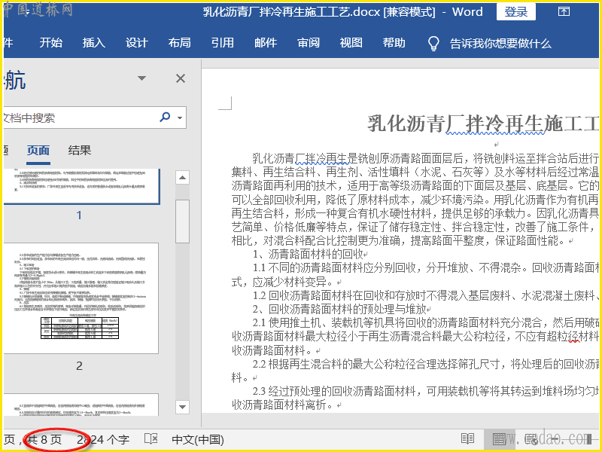This screenshot has width=602, height=452.
Task: Click the 告诉我你想要做什么 search box
Action: pyautogui.click(x=500, y=44)
